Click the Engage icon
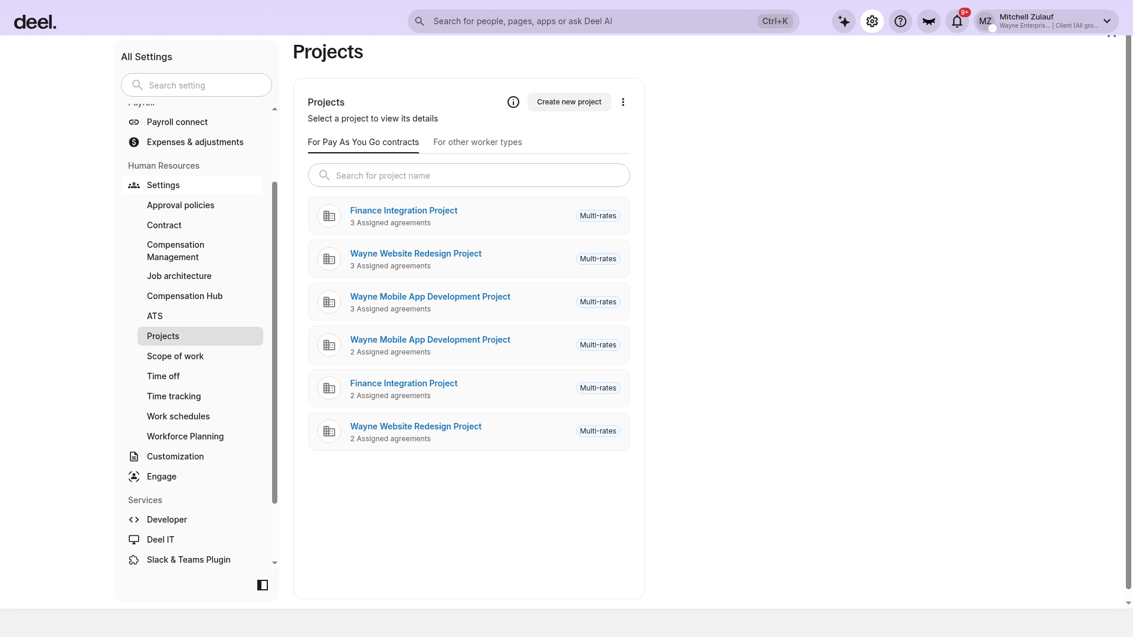1133x637 pixels. [134, 477]
